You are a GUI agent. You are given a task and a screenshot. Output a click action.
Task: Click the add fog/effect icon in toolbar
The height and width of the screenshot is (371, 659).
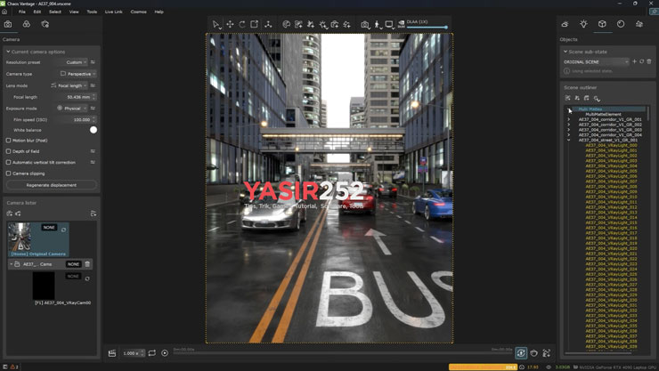point(346,24)
